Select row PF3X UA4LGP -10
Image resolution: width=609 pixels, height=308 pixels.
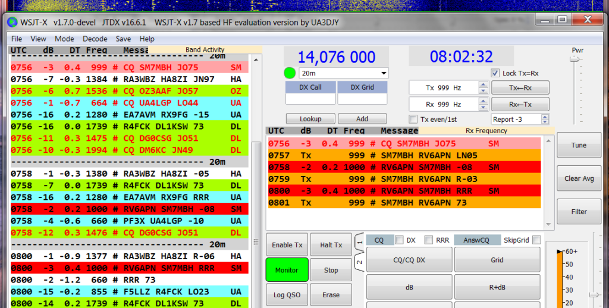pyautogui.click(x=129, y=221)
